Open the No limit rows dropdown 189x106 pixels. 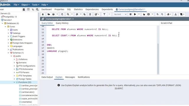tap(120, 14)
